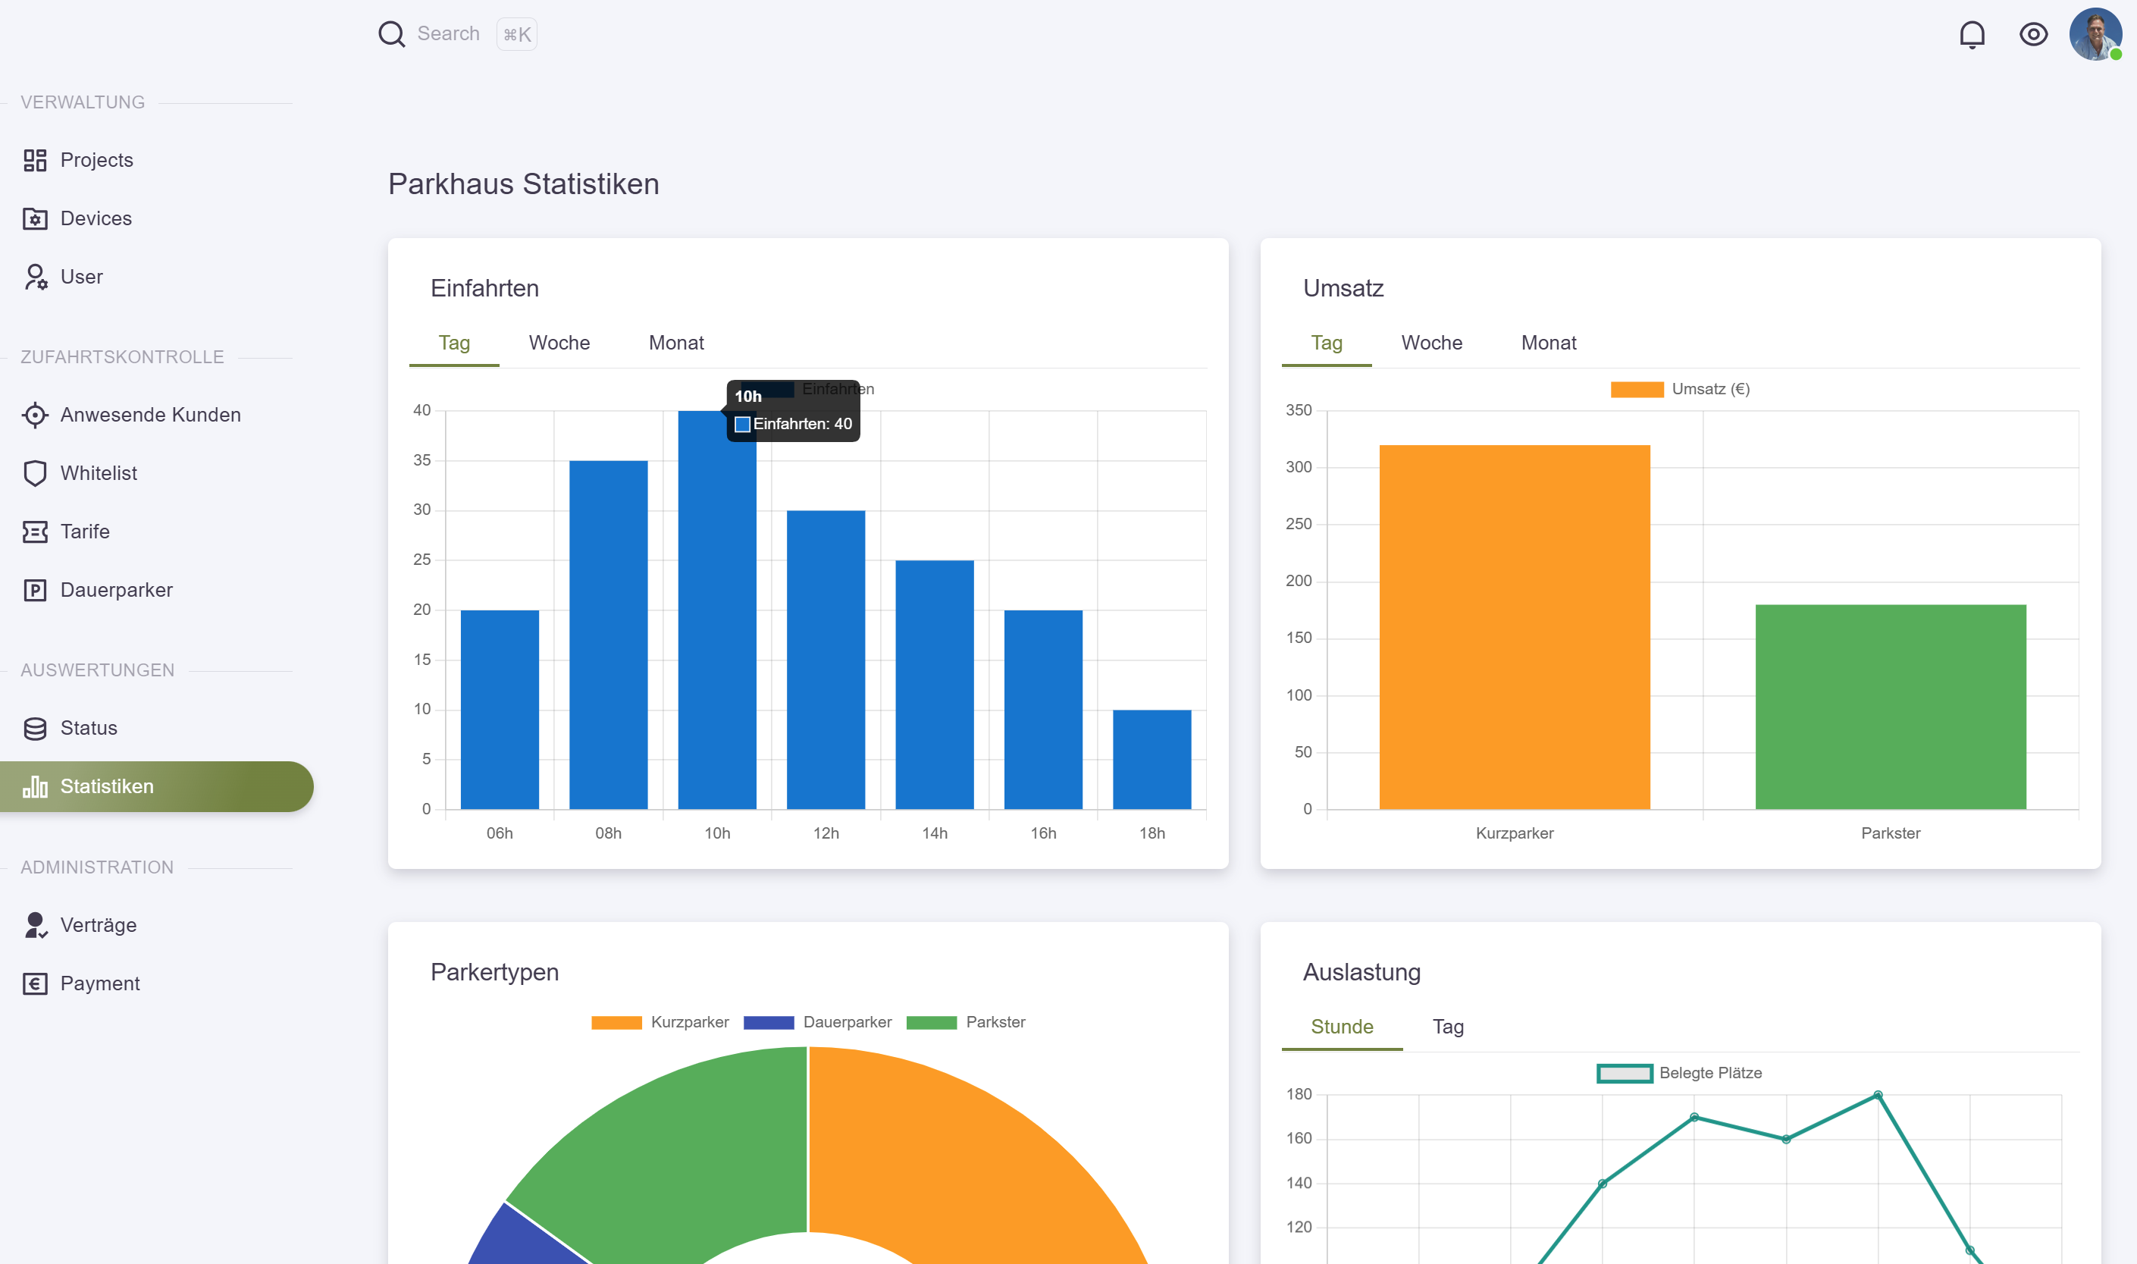Screen dimensions: 2137x1264
Task: Open the Verträge page link
Action: [x=98, y=925]
